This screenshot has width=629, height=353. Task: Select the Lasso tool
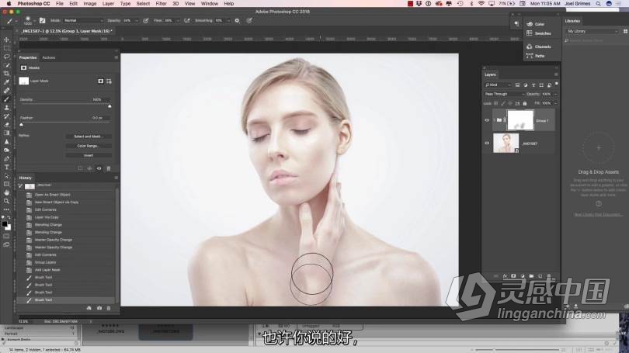point(6,57)
